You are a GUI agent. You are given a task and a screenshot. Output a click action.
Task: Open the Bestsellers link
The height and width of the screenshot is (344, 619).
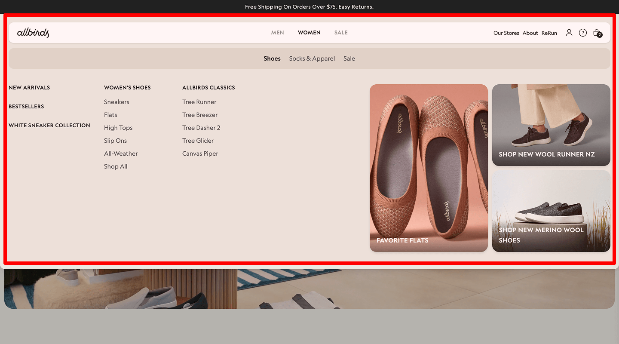26,107
